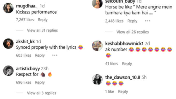This screenshot has height=99, width=176.
Task: Open more options on Horse be like comment
Action: pyautogui.click(x=148, y=21)
